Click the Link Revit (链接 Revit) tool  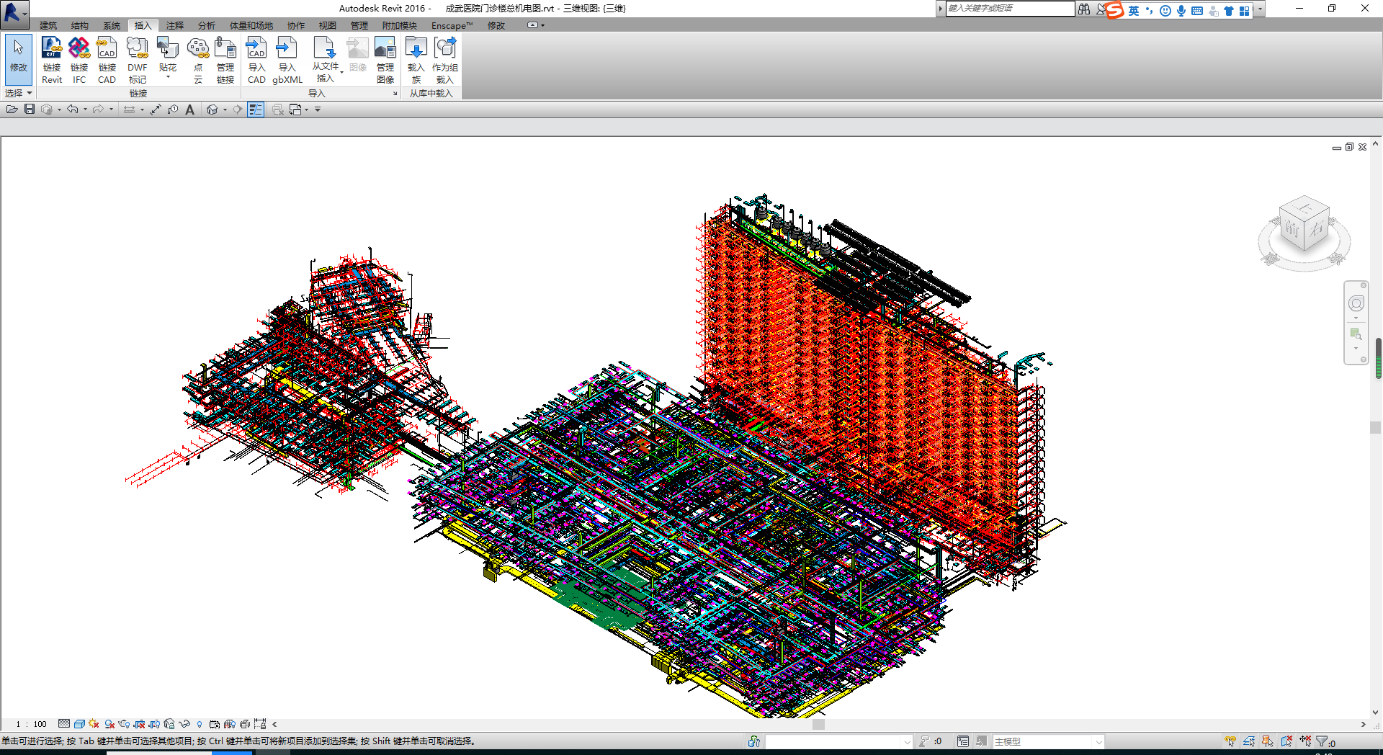tap(51, 61)
